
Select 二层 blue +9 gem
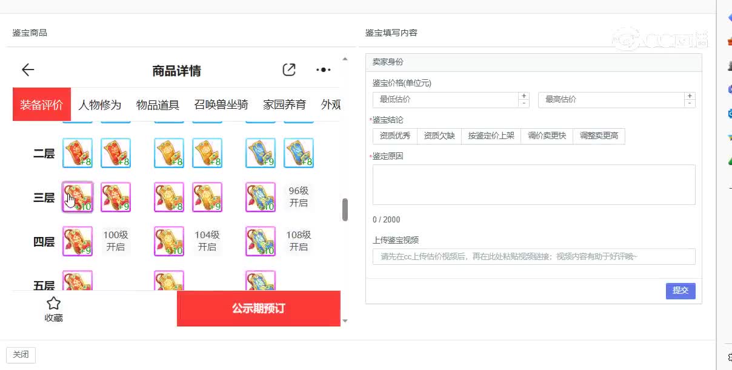[x=261, y=153]
